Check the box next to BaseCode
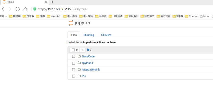The height and width of the screenshot is (97, 213). (74, 56)
